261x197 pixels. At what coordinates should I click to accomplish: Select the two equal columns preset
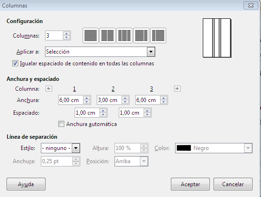[107, 36]
